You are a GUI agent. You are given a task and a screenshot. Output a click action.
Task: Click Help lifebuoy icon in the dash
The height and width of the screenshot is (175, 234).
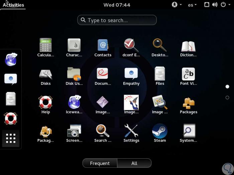11,118
